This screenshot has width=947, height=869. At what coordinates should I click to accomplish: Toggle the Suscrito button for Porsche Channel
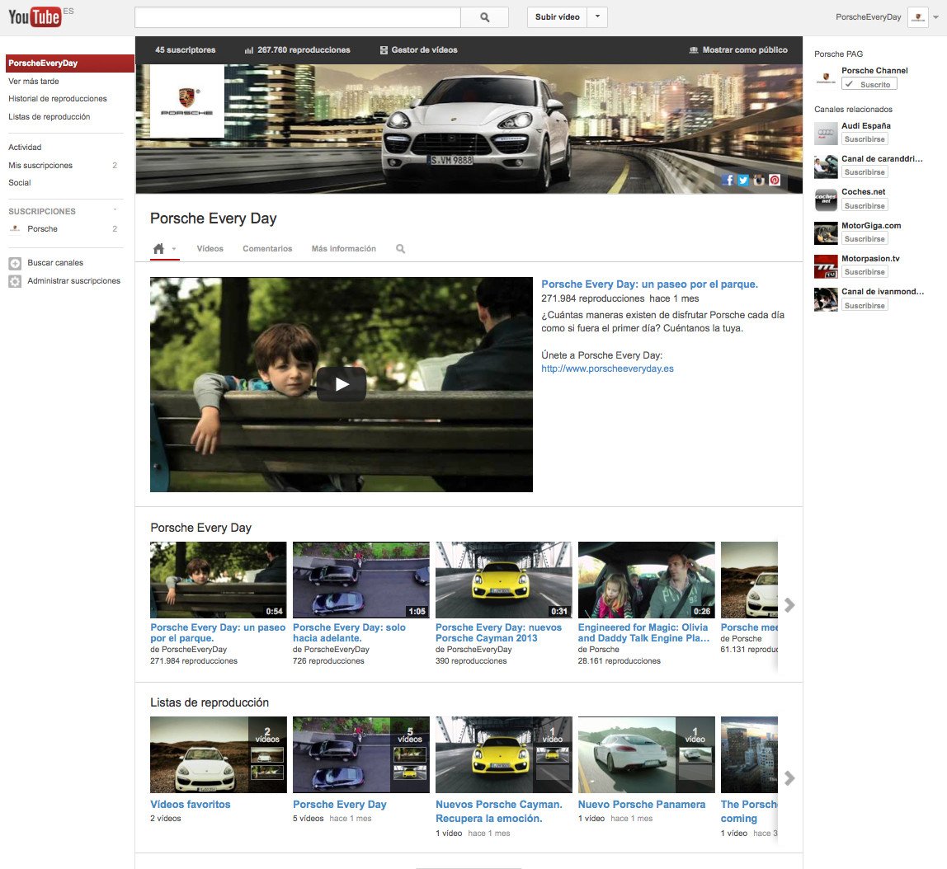click(869, 84)
